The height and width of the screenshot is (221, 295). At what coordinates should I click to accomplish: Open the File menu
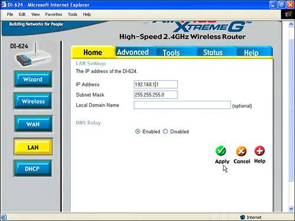coord(10,14)
